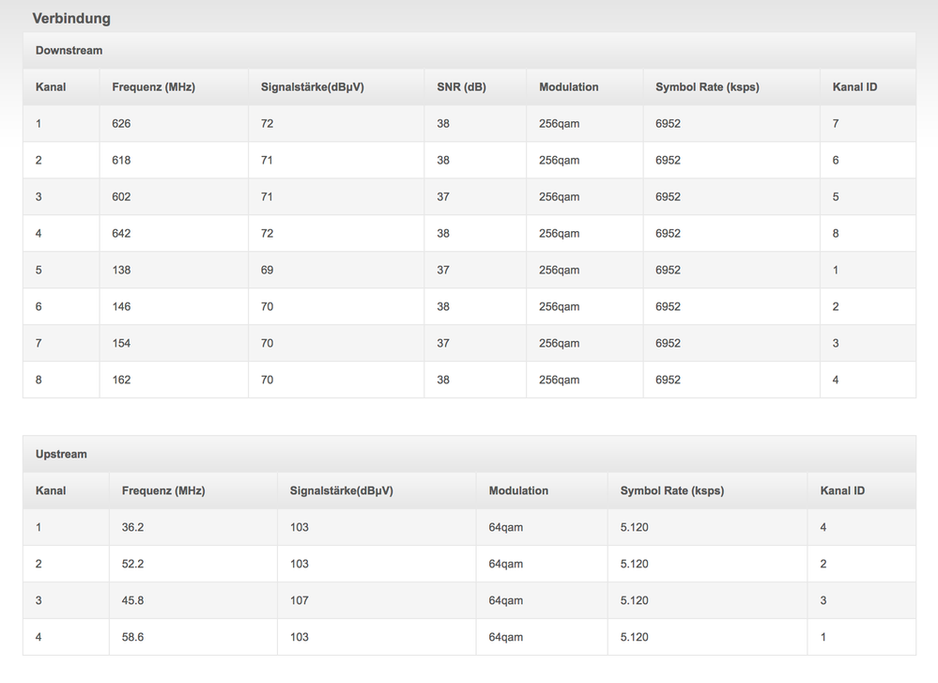The width and height of the screenshot is (938, 683).
Task: Click Kanal ID 2 in 52.2 MHz row
Action: pyautogui.click(x=823, y=564)
